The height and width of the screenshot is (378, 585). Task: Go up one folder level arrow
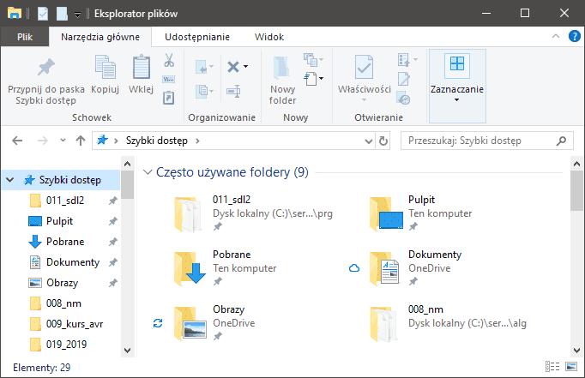click(x=81, y=140)
